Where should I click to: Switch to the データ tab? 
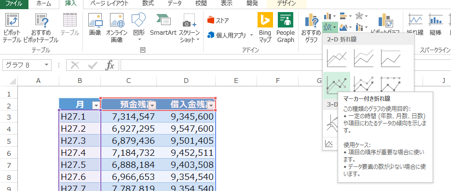point(174,4)
